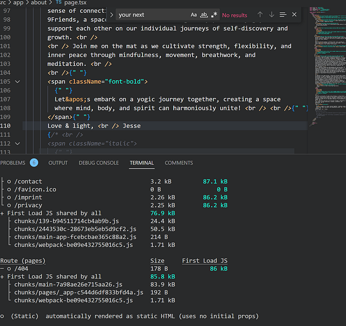
Task: Open the Debug Console tab
Action: coord(99,163)
